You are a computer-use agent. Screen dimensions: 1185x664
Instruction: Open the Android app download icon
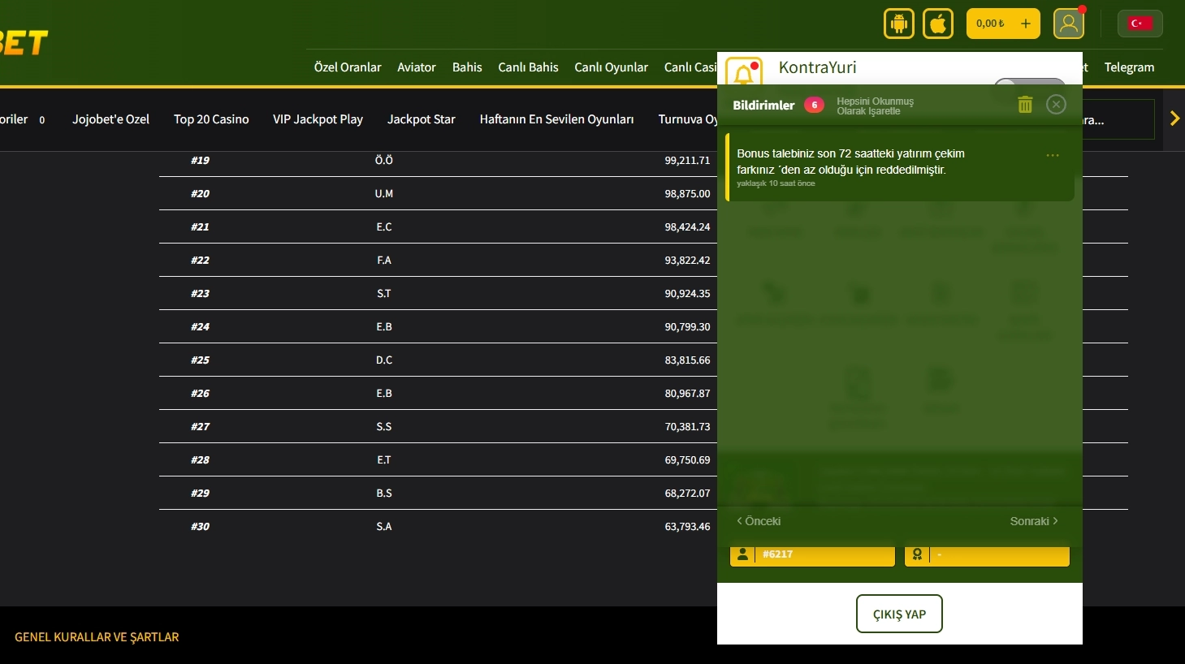[898, 24]
